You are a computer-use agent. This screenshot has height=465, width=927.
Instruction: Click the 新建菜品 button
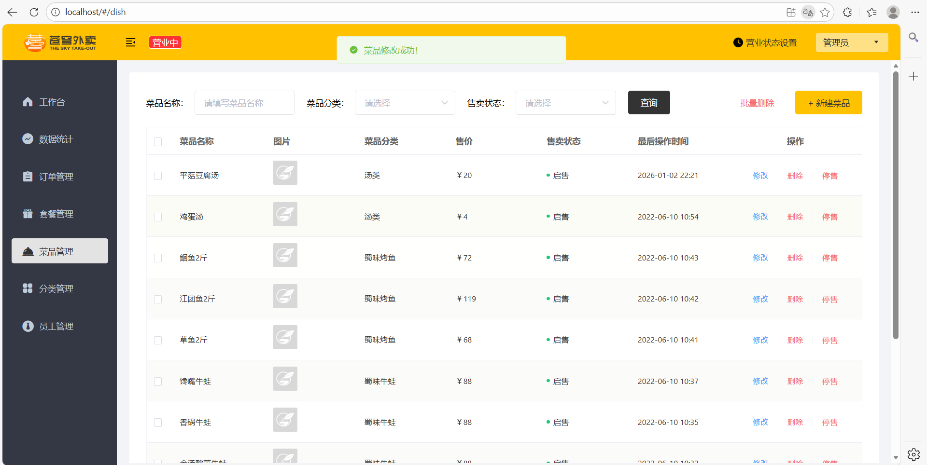pos(829,103)
